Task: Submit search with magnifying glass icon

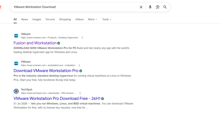Action: [165, 7]
